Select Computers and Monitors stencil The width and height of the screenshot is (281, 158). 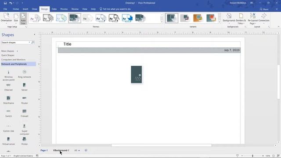click(13, 60)
